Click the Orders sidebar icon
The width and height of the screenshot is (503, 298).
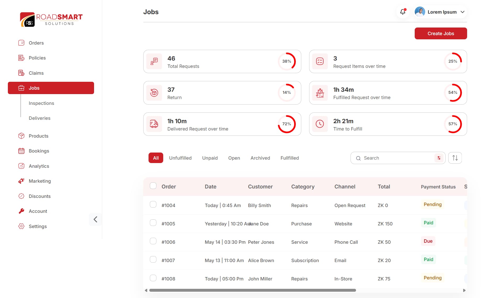(x=21, y=43)
